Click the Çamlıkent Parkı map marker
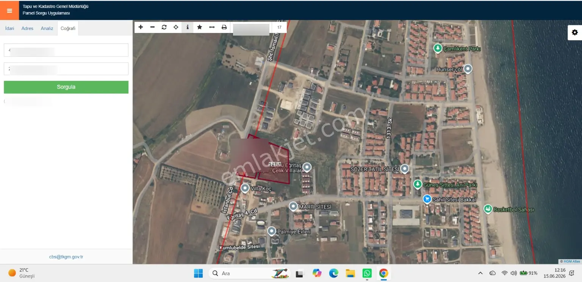 (x=438, y=48)
